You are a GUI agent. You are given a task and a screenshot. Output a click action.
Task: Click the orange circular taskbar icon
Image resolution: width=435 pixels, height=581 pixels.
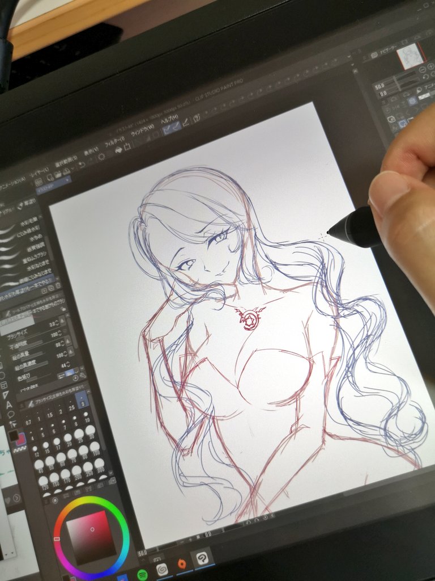[x=182, y=564]
